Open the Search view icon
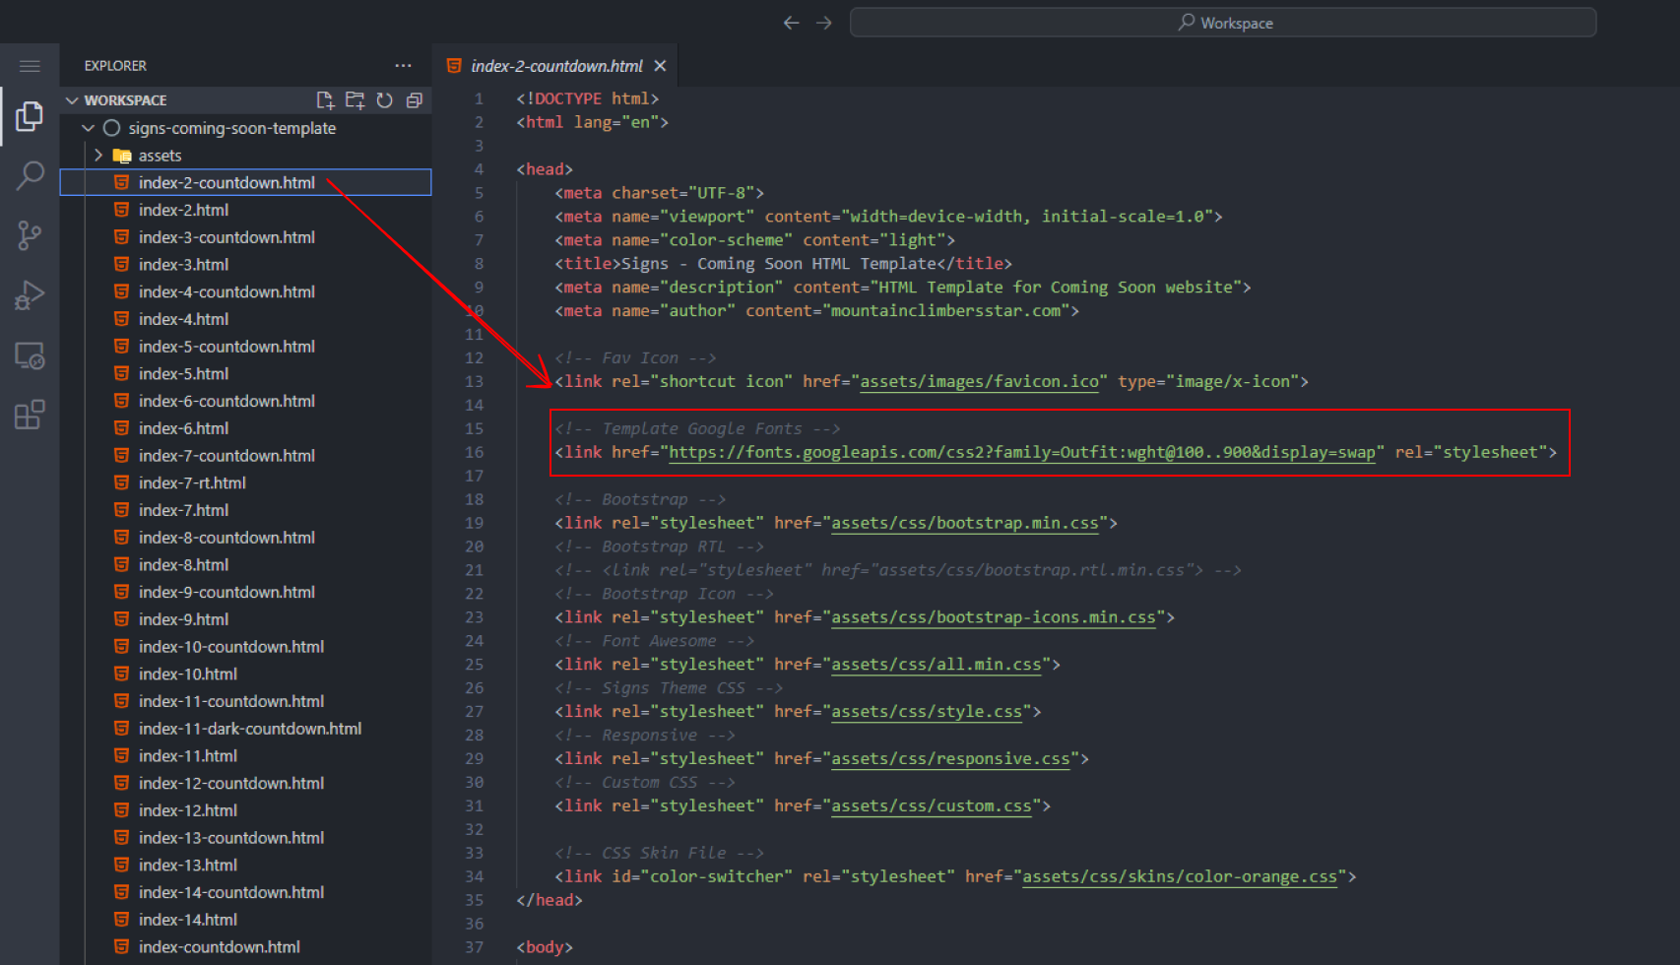The image size is (1680, 965). pyautogui.click(x=30, y=176)
